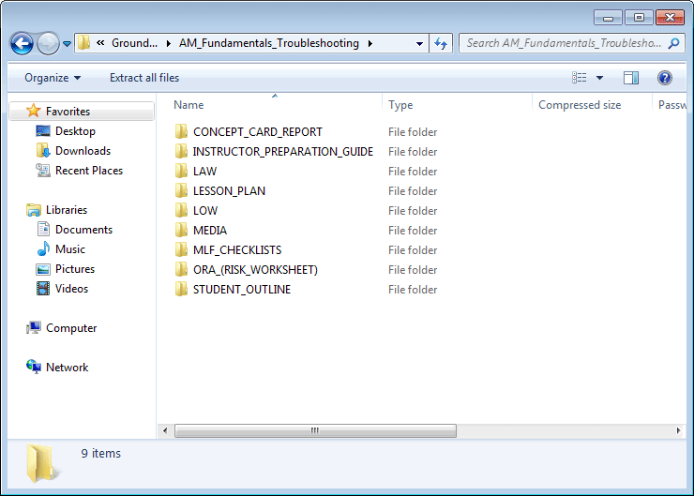Open the view options dropdown arrow
The height and width of the screenshot is (496, 694).
(x=599, y=78)
